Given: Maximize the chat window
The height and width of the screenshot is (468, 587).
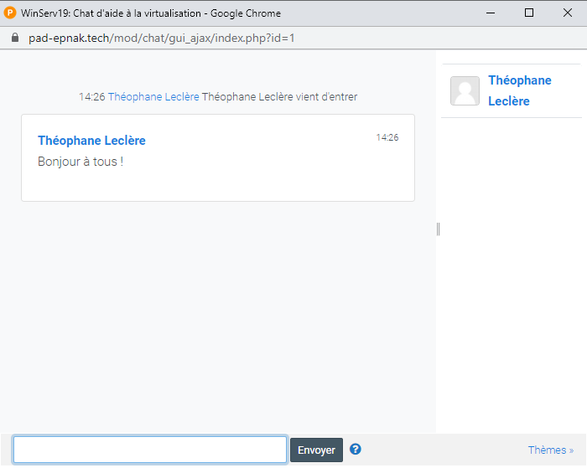Looking at the screenshot, I should point(528,13).
